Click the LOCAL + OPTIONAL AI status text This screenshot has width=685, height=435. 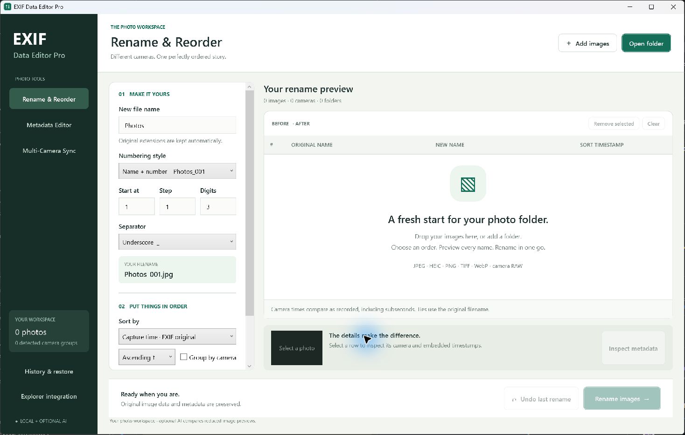pos(43,421)
